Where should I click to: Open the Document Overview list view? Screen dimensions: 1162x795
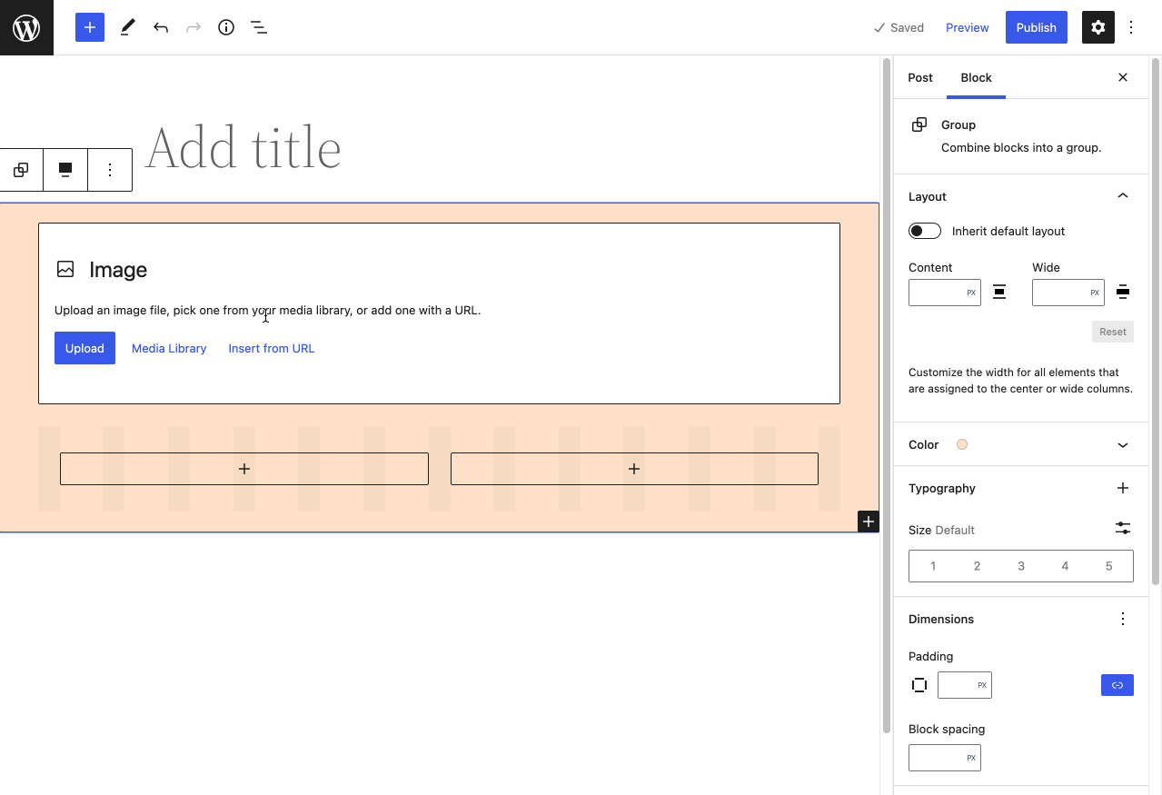coord(258,27)
